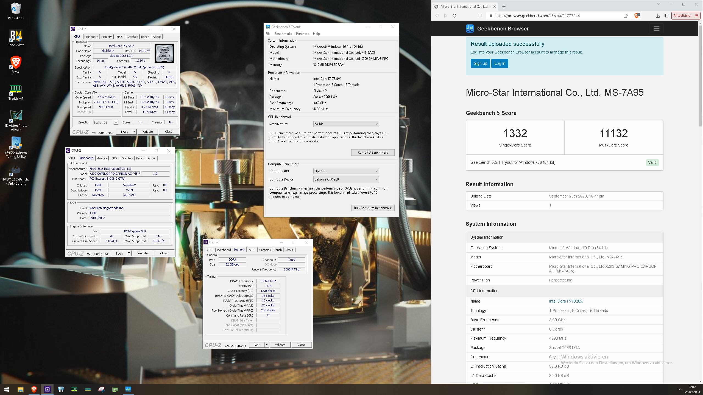Open the Geekbench Purchase menu
Image resolution: width=703 pixels, height=395 pixels.
(302, 34)
